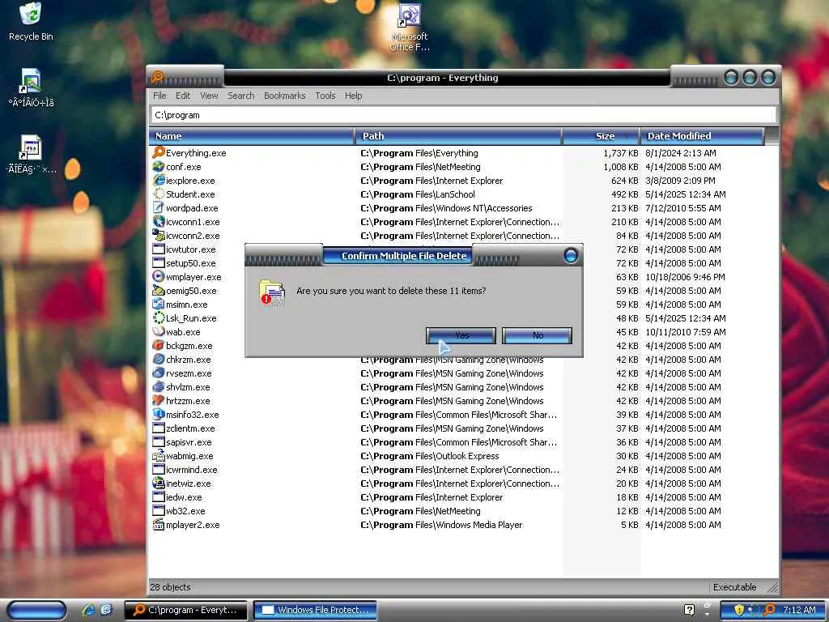Select the wmplayer.exe icon
Viewport: 829px width, 622px height.
[159, 276]
